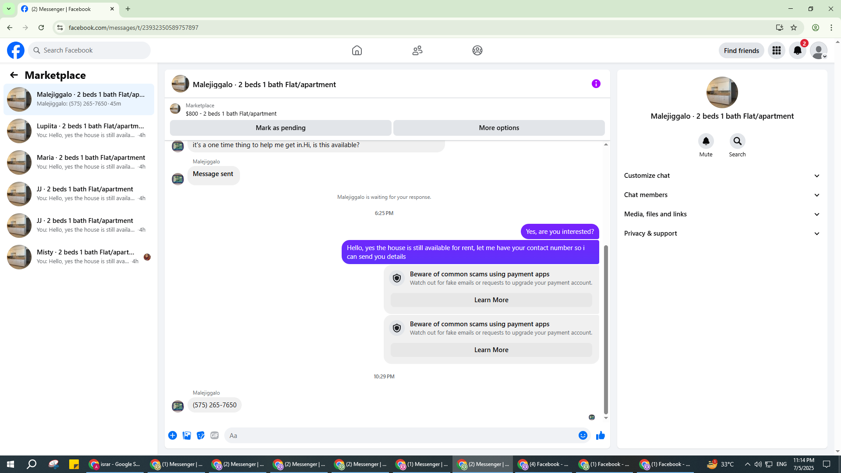Open the emoji picker in message box

(583, 435)
